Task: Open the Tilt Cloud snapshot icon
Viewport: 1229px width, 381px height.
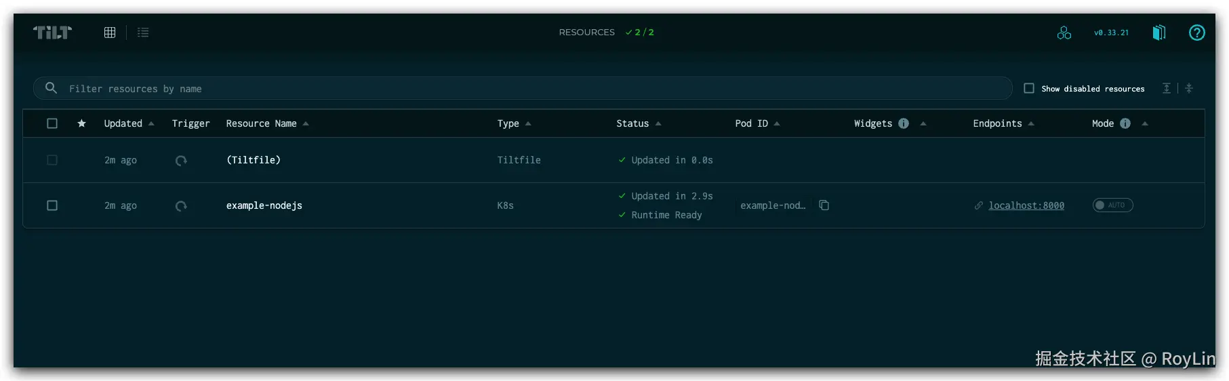Action: click(x=1064, y=33)
